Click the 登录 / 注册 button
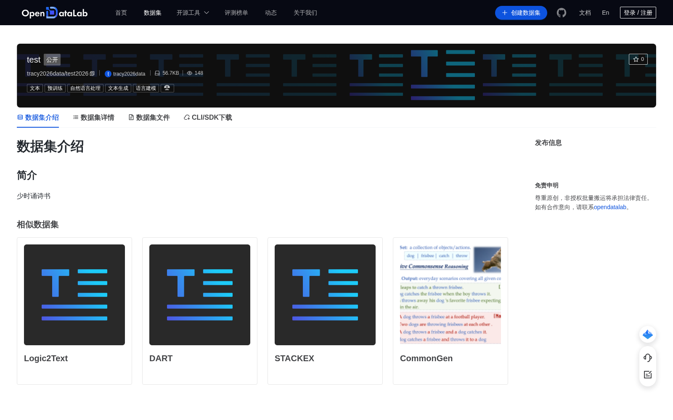Viewport: 673px width, 420px height. click(x=638, y=13)
